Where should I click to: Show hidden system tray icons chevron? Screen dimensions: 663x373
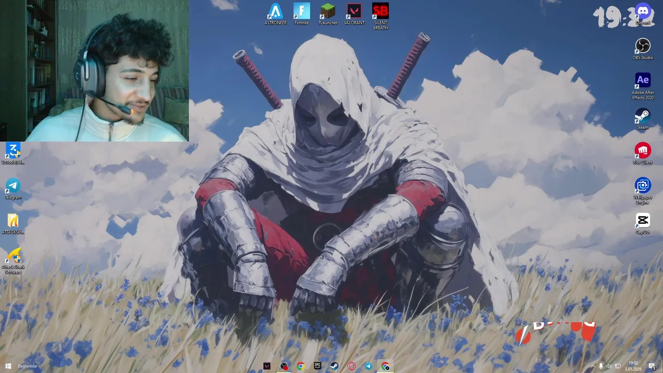(593, 366)
